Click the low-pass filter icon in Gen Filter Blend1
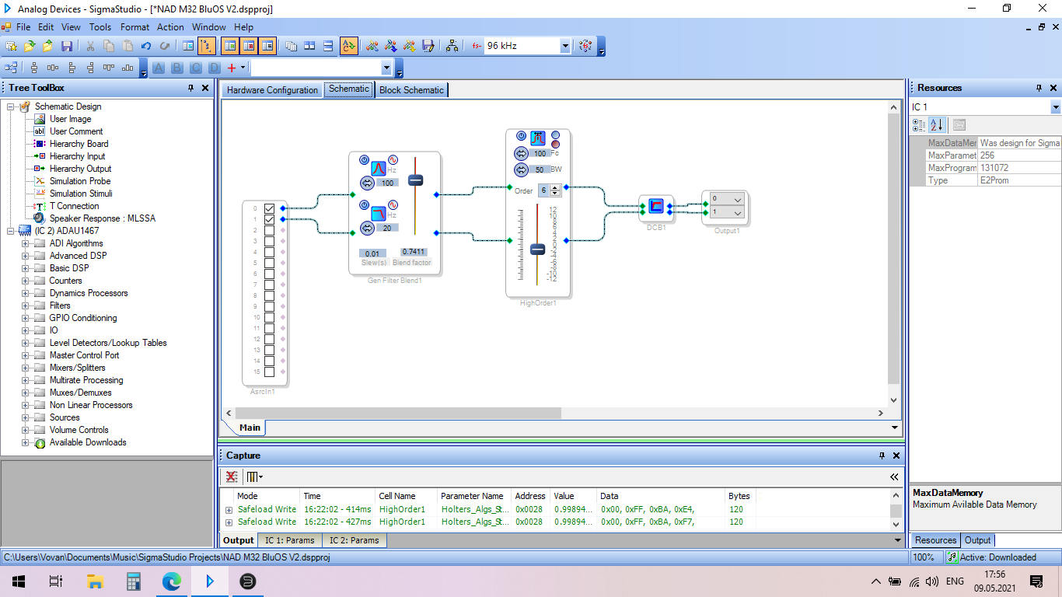The height and width of the screenshot is (597, 1062). coord(377,212)
